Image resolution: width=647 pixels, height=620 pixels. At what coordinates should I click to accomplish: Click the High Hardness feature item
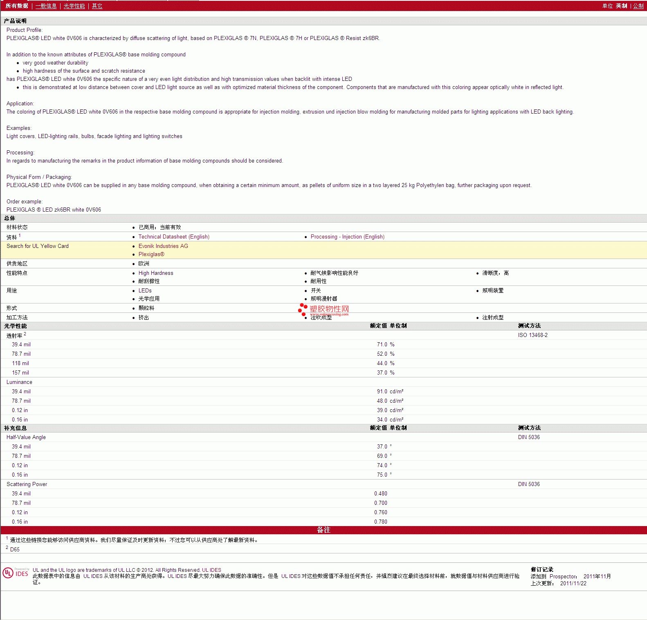click(156, 273)
